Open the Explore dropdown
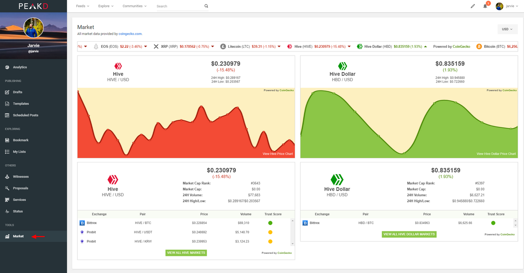The height and width of the screenshot is (273, 524). pyautogui.click(x=106, y=6)
